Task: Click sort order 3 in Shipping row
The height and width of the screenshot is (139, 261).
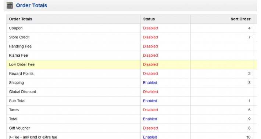Action: 249,83
